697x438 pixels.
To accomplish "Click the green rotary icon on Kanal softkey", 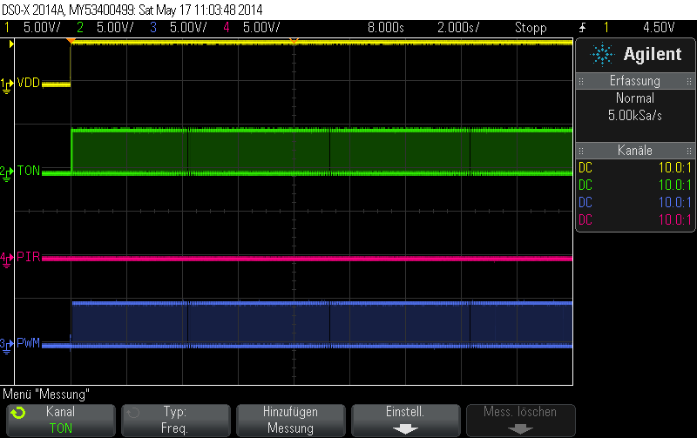I will tap(20, 413).
